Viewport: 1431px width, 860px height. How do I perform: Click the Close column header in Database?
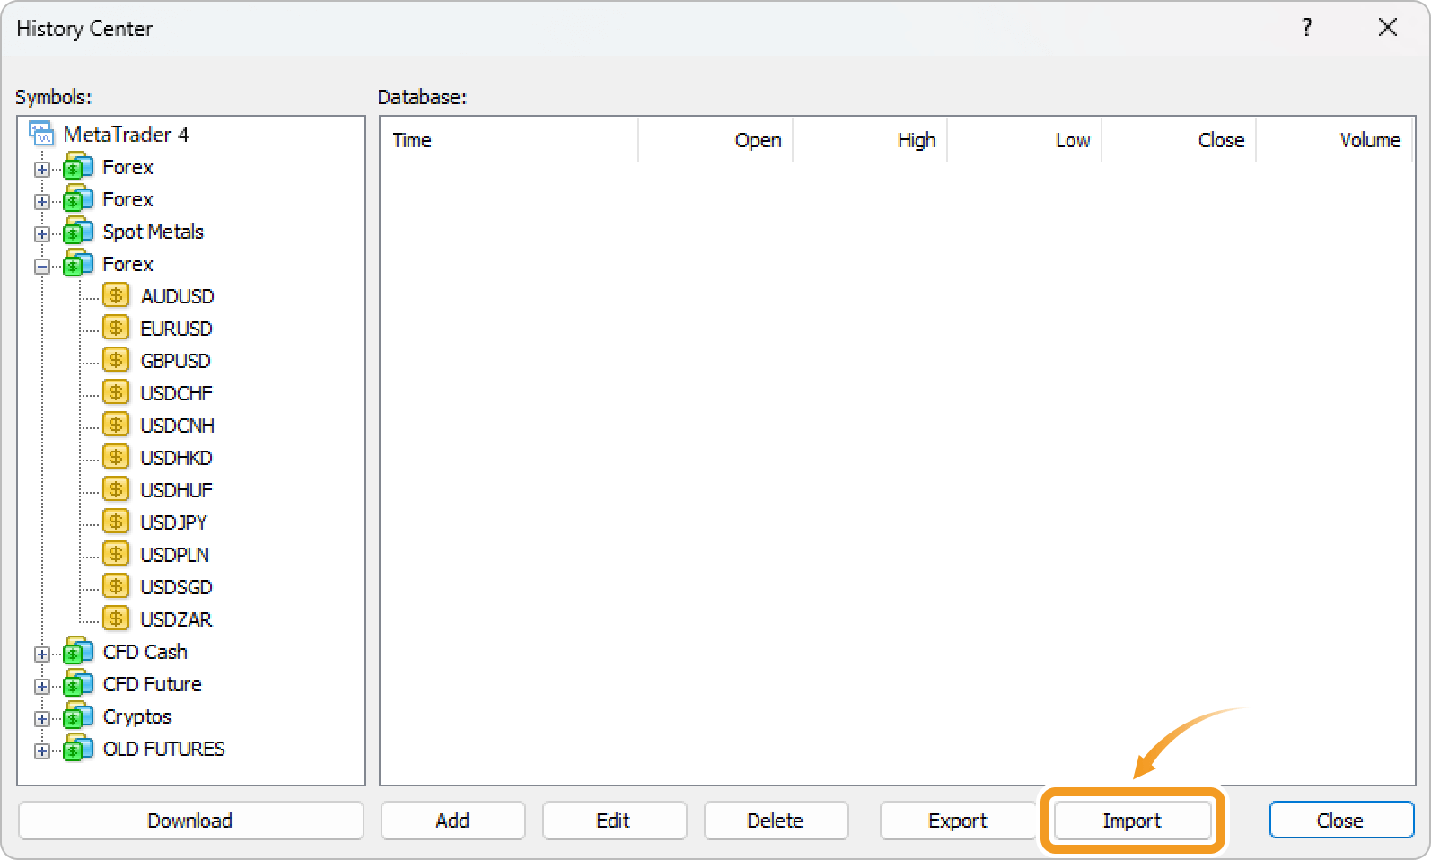click(x=1179, y=140)
